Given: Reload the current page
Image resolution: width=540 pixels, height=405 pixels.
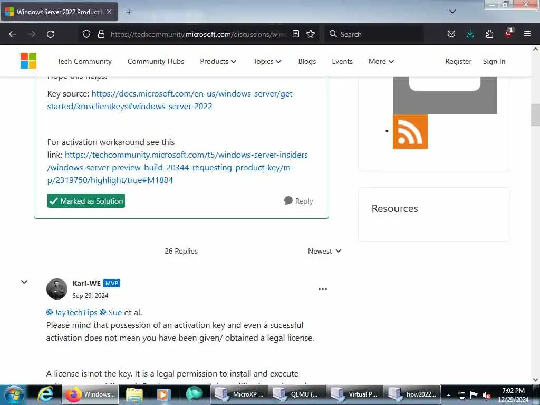Looking at the screenshot, I should click(51, 34).
